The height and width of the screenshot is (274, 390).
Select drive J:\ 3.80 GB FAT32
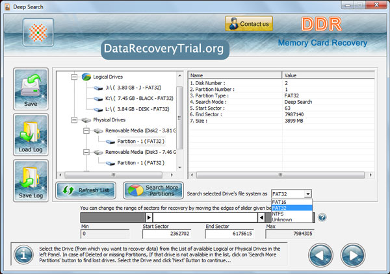tap(133, 88)
